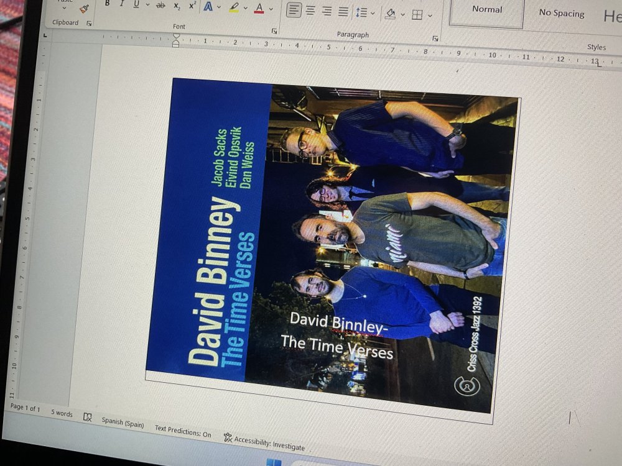Open the 5 words count

coord(62,413)
